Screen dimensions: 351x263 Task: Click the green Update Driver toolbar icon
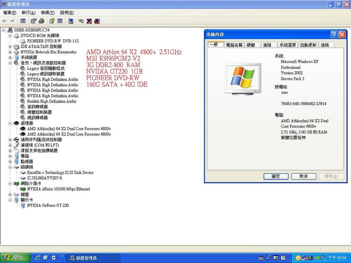[x=81, y=21]
